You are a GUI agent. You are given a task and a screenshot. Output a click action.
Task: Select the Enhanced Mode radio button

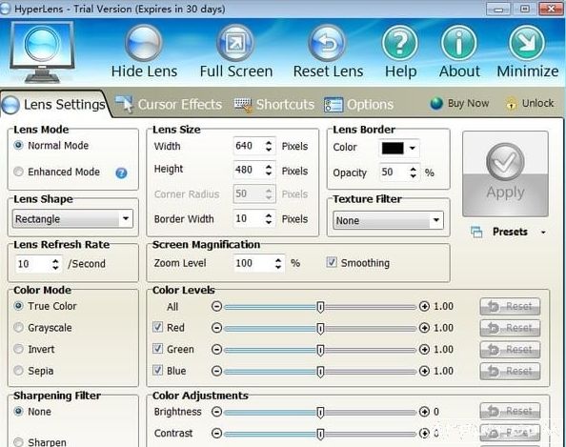pos(18,172)
